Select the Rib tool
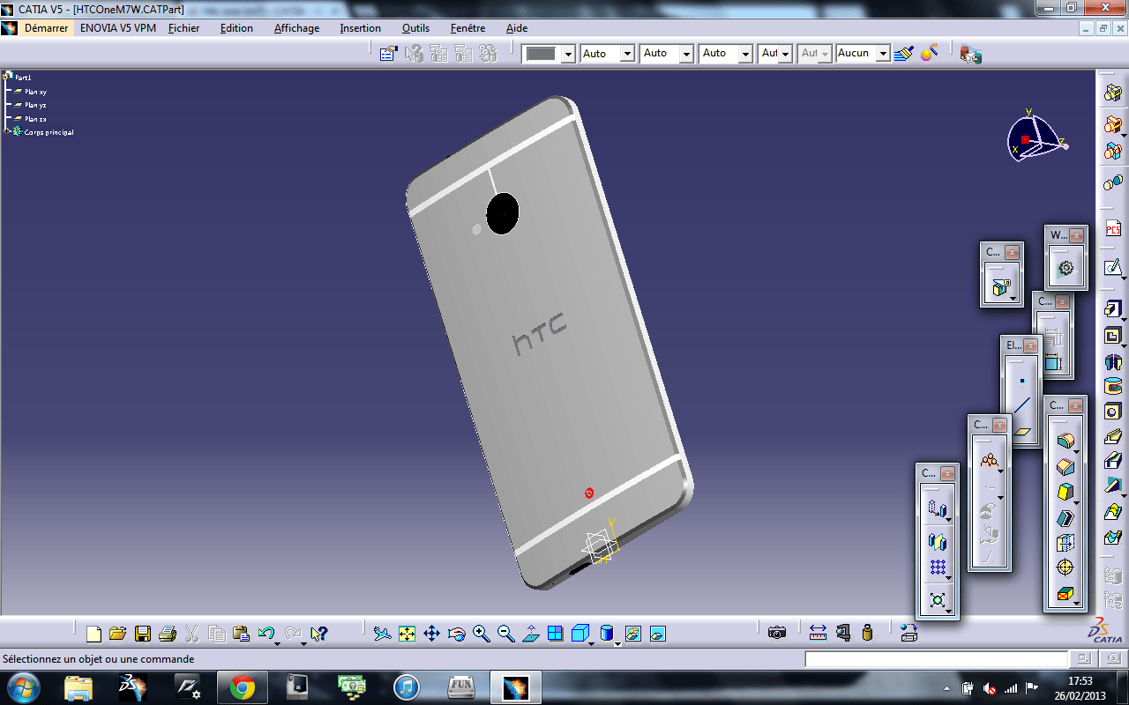The image size is (1129, 705). 1113,436
